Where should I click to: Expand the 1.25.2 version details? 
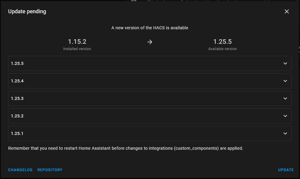(150, 116)
